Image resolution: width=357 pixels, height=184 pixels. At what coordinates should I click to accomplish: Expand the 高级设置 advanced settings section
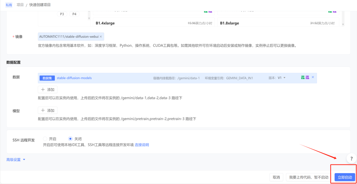click(x=16, y=160)
